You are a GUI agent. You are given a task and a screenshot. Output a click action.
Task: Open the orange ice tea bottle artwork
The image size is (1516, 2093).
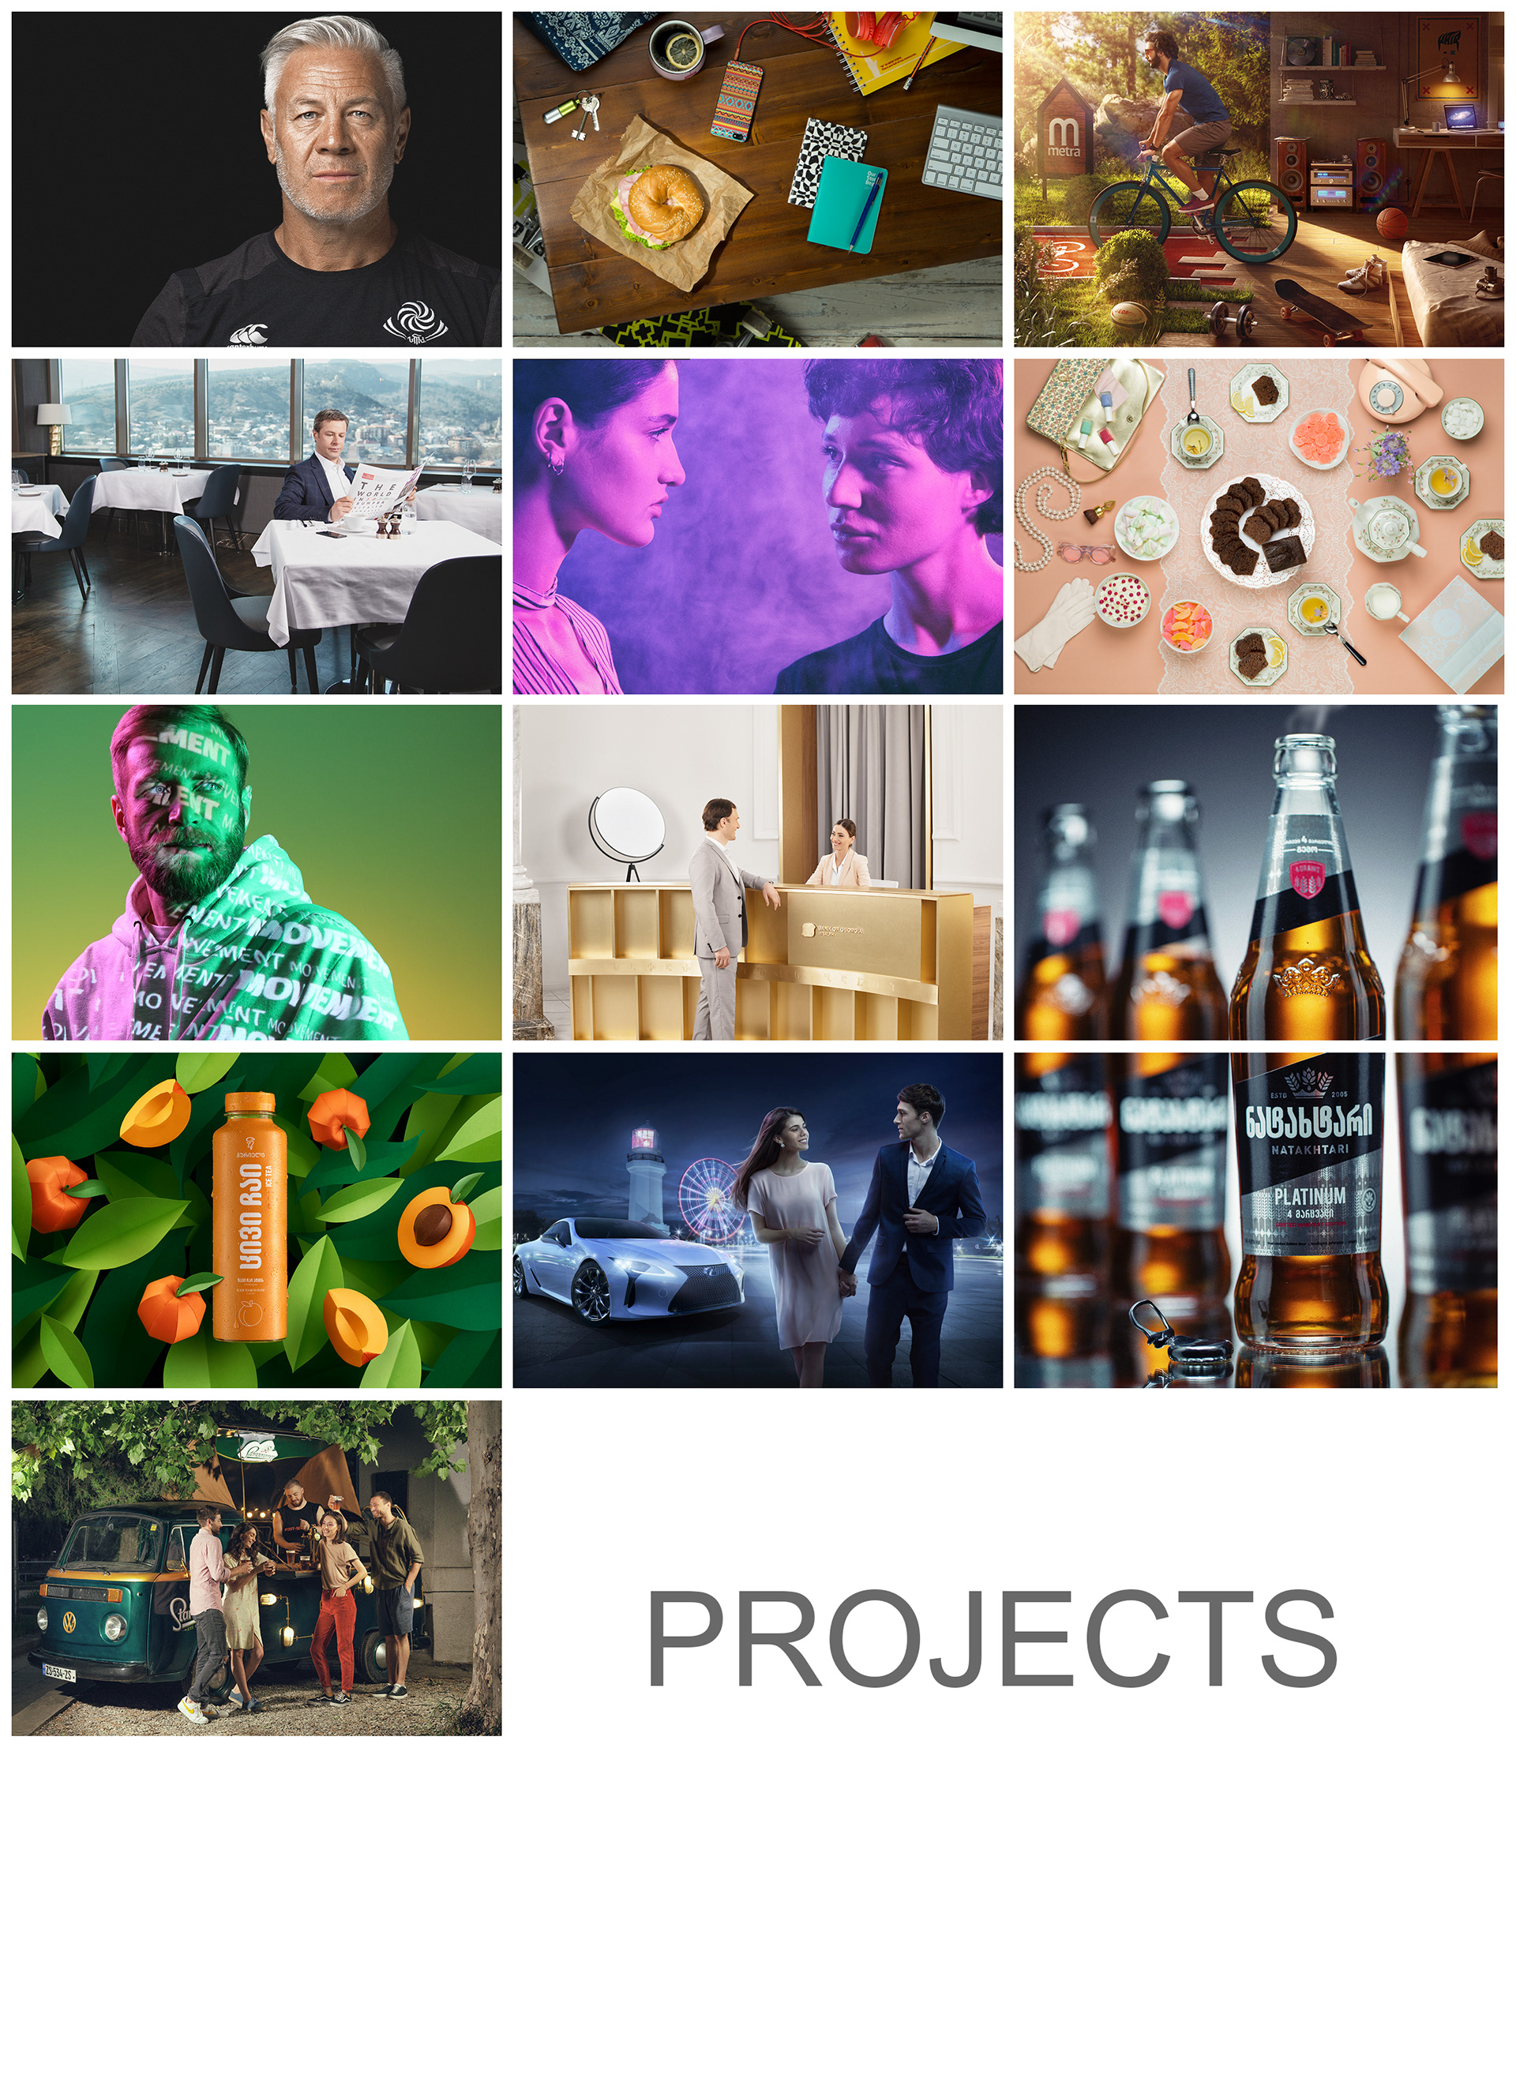(x=257, y=1220)
